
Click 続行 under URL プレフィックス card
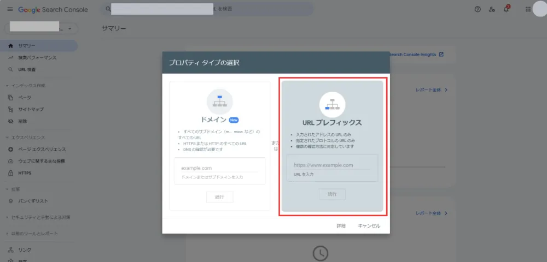pyautogui.click(x=332, y=194)
